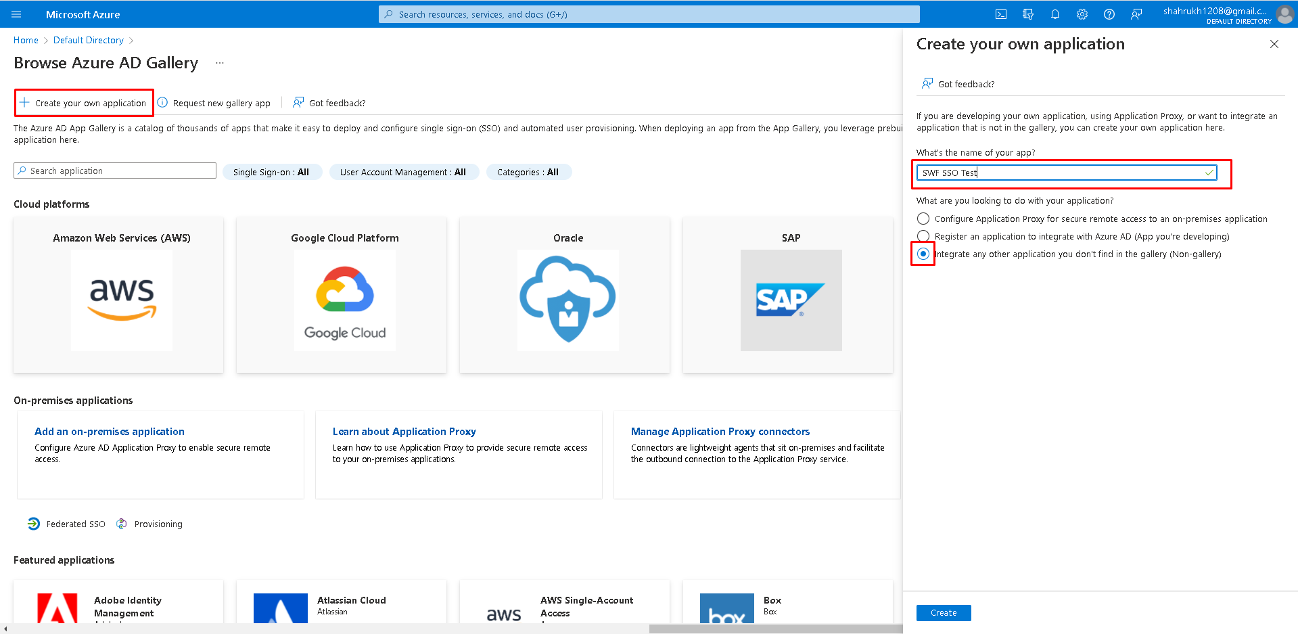Image resolution: width=1298 pixels, height=634 pixels.
Task: Open Add an on-premises application link
Action: [110, 432]
